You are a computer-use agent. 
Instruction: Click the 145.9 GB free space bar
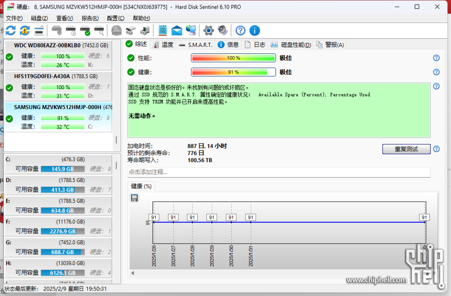click(63, 169)
